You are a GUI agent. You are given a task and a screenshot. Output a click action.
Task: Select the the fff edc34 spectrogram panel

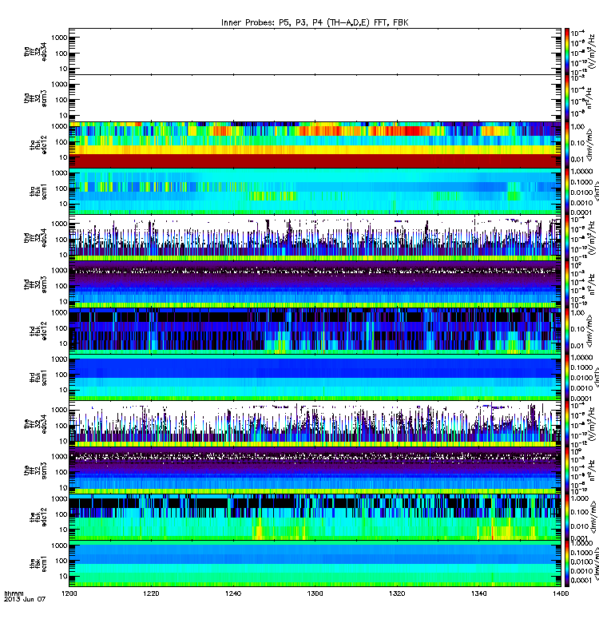[x=315, y=424]
